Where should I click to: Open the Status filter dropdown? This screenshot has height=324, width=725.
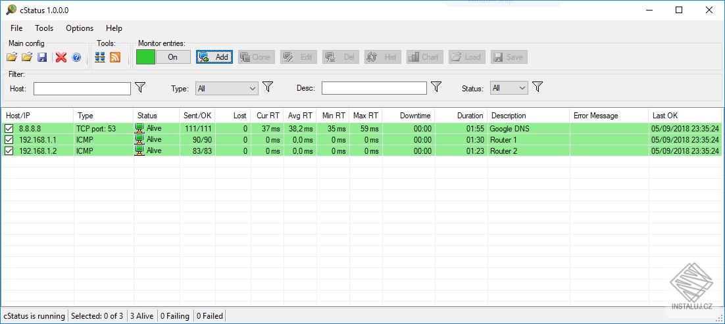[x=509, y=88]
